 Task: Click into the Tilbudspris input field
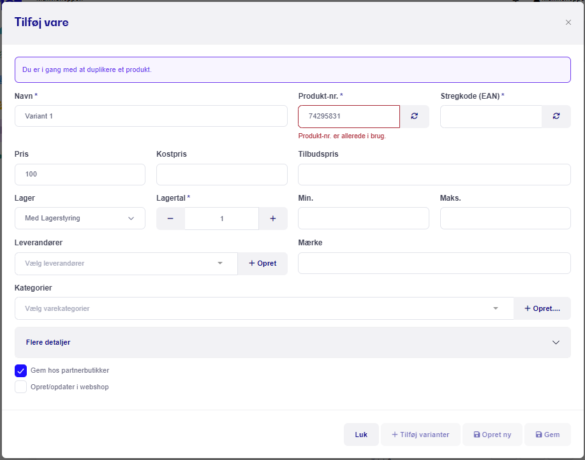pyautogui.click(x=434, y=175)
